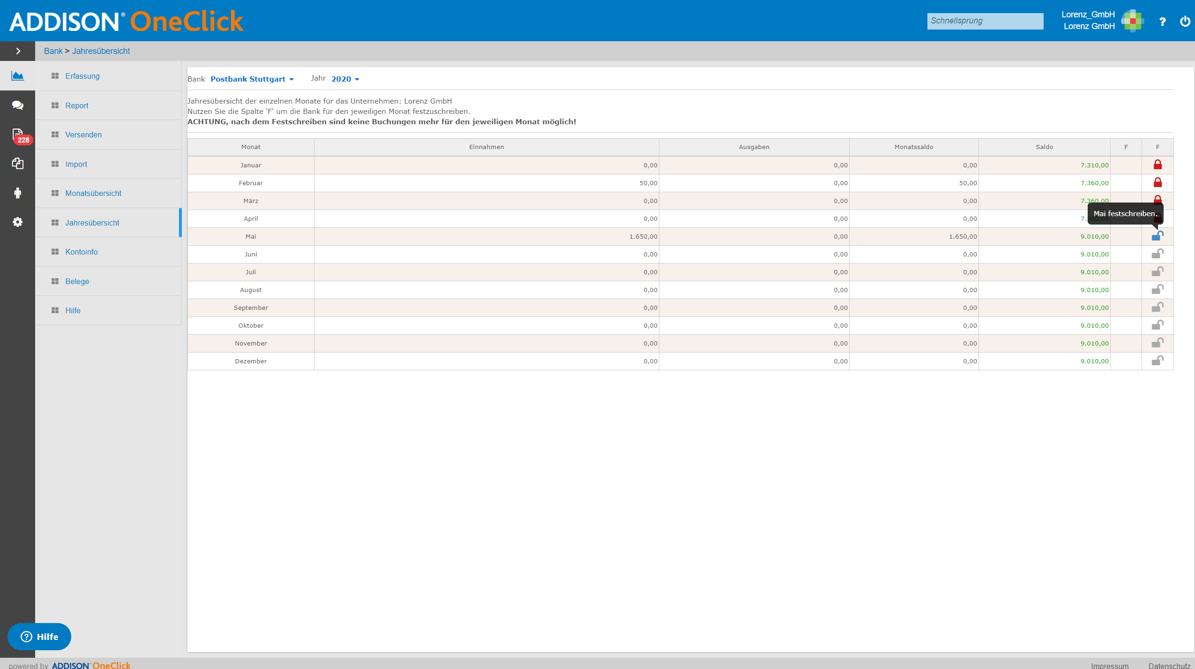The image size is (1195, 669).
Task: Click red lock for Januar
Action: point(1158,165)
